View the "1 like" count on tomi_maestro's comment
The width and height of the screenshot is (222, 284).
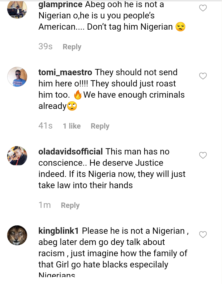(x=72, y=126)
